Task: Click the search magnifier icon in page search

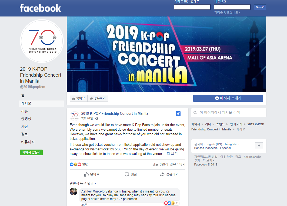Action: tap(195, 113)
